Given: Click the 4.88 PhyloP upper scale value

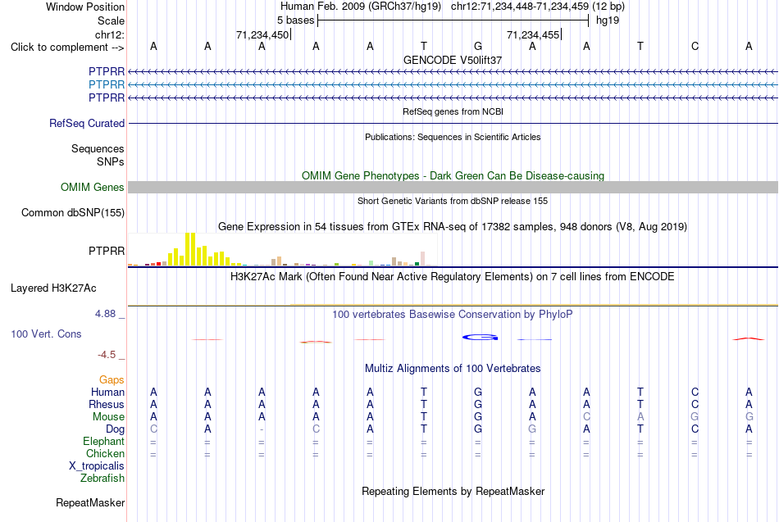Looking at the screenshot, I should pyautogui.click(x=105, y=314).
